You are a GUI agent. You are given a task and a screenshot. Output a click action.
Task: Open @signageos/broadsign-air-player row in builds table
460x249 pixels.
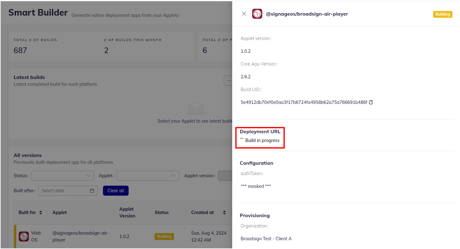pyautogui.click(x=80, y=237)
